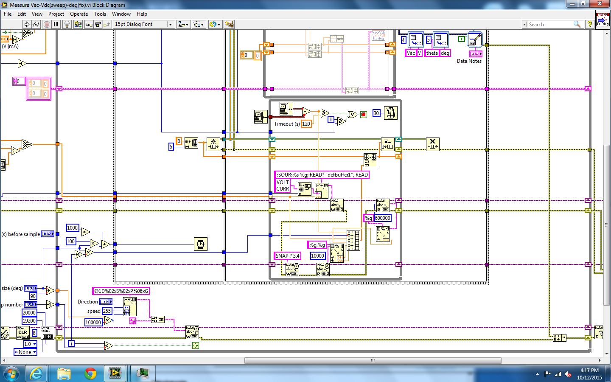Click the Context Help question mark button
The width and height of the screenshot is (611, 382).
click(x=589, y=24)
